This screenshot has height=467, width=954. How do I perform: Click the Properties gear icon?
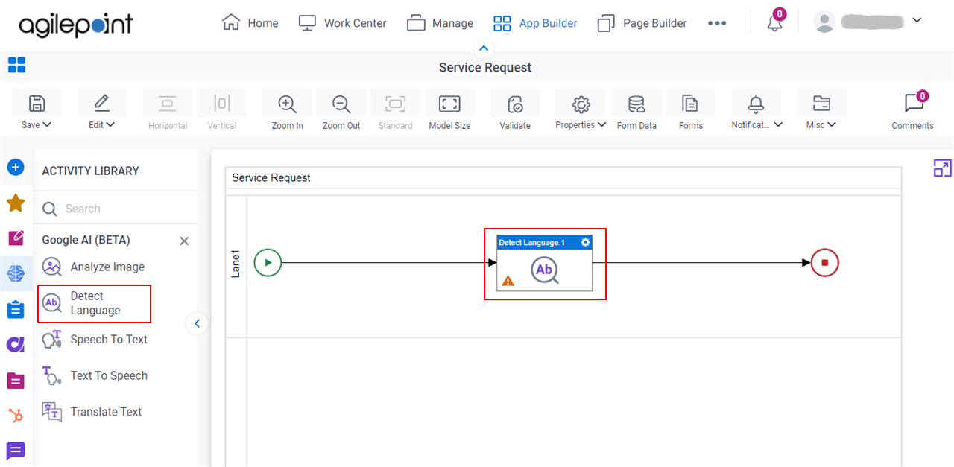click(581, 104)
